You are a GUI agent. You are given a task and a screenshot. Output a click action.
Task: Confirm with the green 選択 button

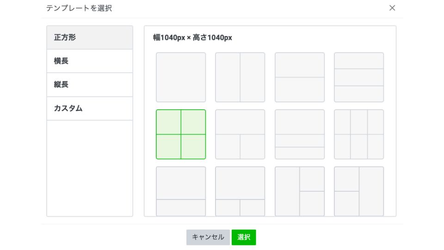(244, 237)
